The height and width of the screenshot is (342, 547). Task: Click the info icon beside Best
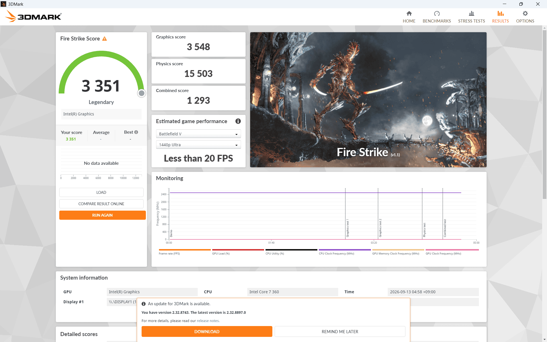point(136,132)
